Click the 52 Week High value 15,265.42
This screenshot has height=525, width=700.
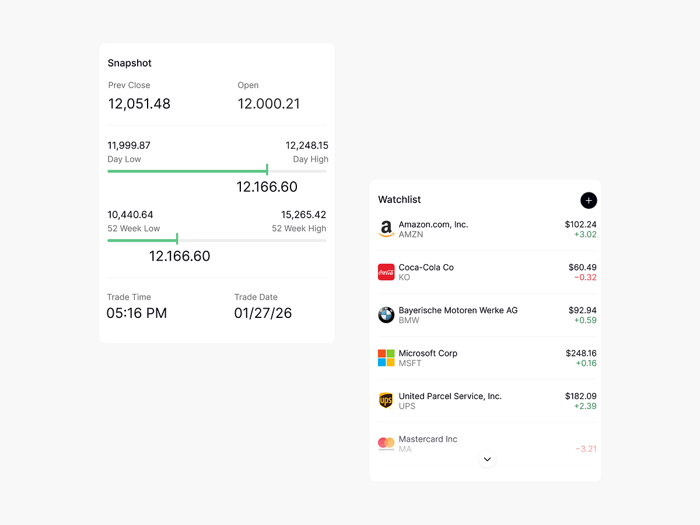[x=304, y=215]
